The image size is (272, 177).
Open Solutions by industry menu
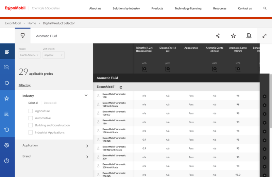point(126,8)
